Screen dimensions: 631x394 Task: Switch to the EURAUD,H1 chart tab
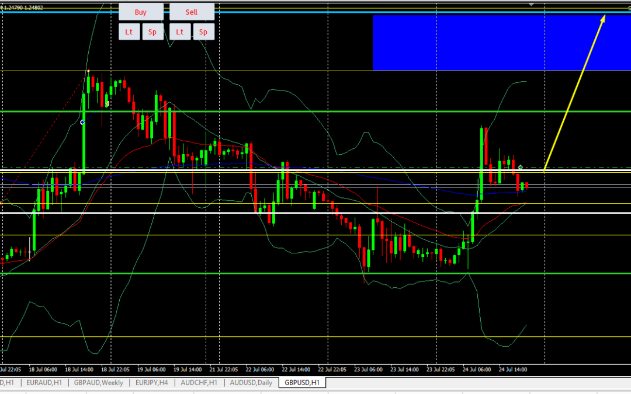pos(43,383)
